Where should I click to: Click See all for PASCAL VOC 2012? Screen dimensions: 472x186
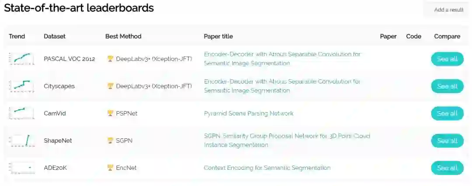coord(447,59)
